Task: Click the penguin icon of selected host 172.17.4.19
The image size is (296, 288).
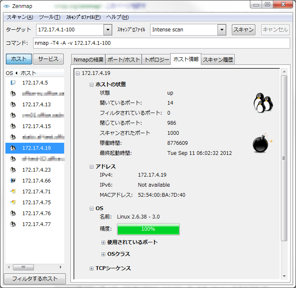Action: pos(13,148)
